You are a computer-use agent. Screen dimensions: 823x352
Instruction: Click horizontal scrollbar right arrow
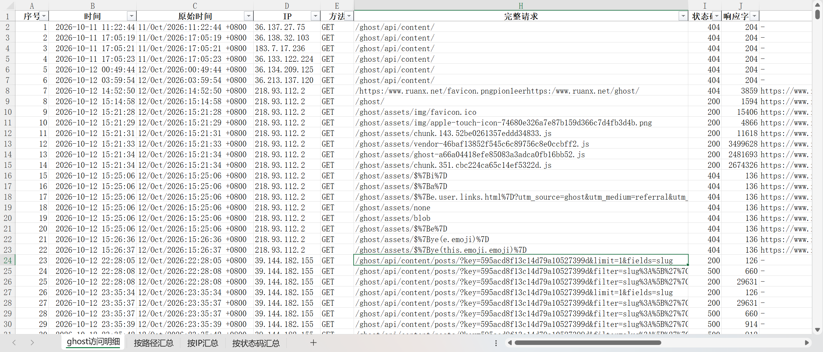coord(807,343)
